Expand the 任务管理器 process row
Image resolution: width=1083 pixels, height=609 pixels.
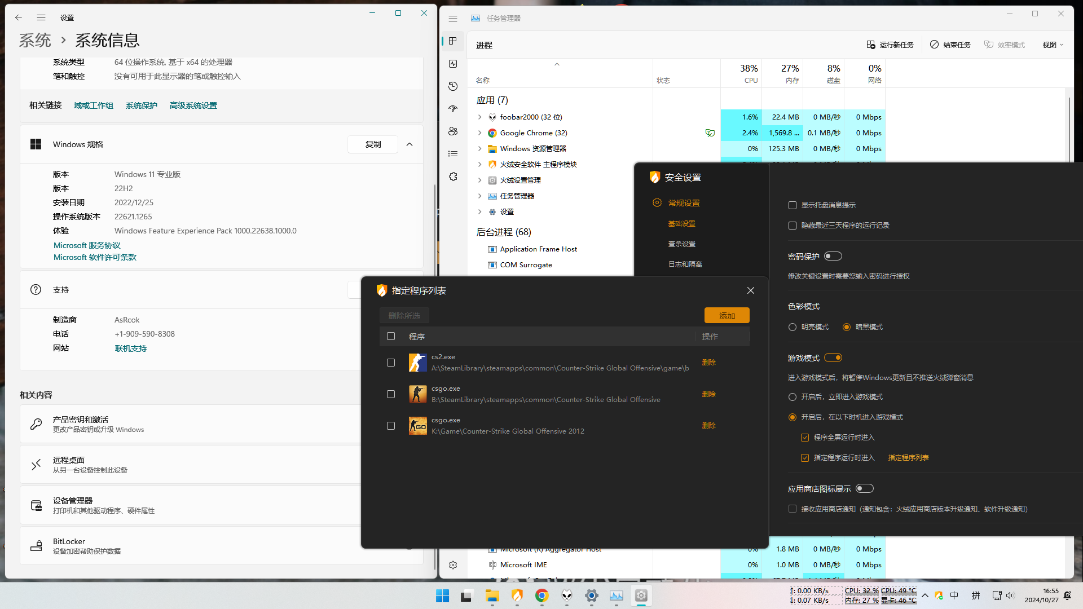click(479, 196)
